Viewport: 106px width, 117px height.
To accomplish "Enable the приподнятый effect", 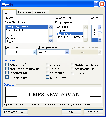I will coord(47,73).
